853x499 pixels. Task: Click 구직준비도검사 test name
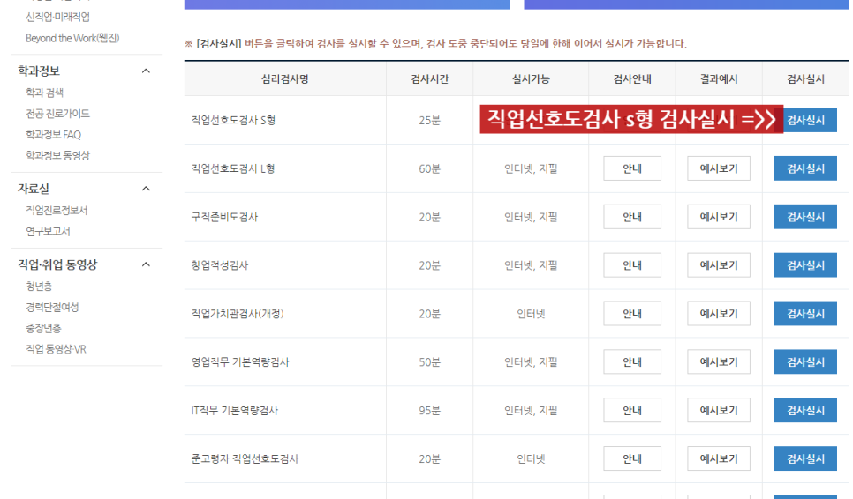[x=224, y=217]
